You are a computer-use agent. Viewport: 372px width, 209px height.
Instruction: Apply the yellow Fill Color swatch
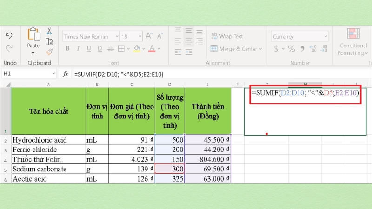click(137, 49)
